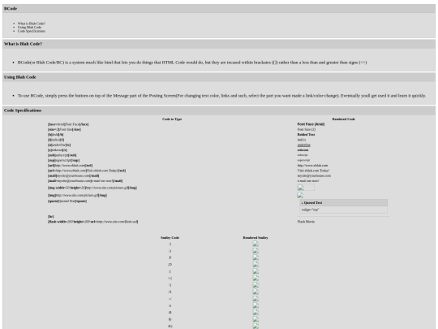This screenshot has width=438, height=329.
Task: Click the [size=2] Font Size code example
Action: point(64,129)
